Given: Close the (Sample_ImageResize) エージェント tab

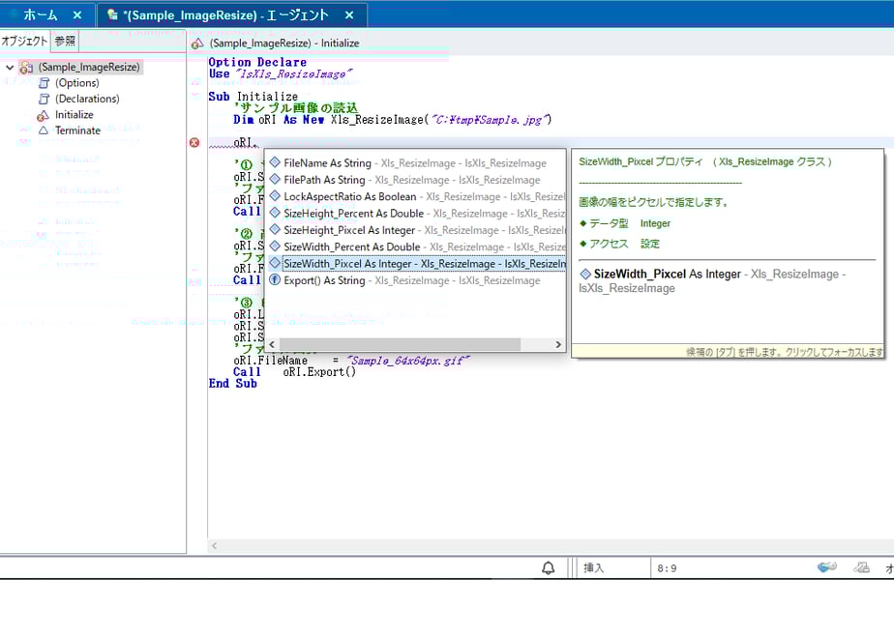Looking at the screenshot, I should pyautogui.click(x=349, y=15).
